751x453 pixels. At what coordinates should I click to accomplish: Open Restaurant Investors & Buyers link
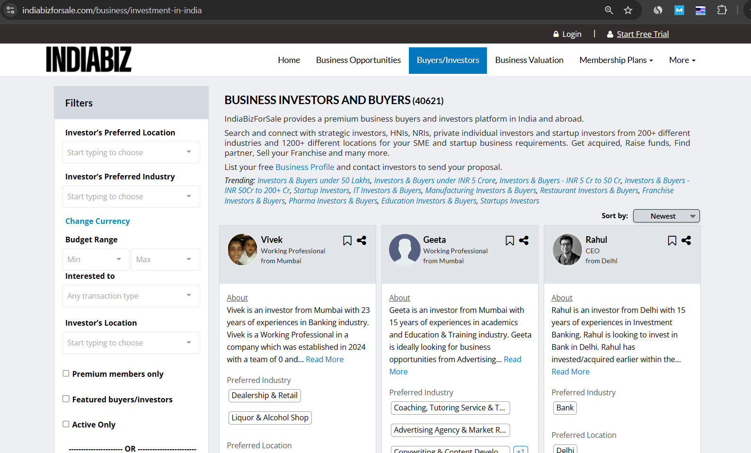point(589,190)
